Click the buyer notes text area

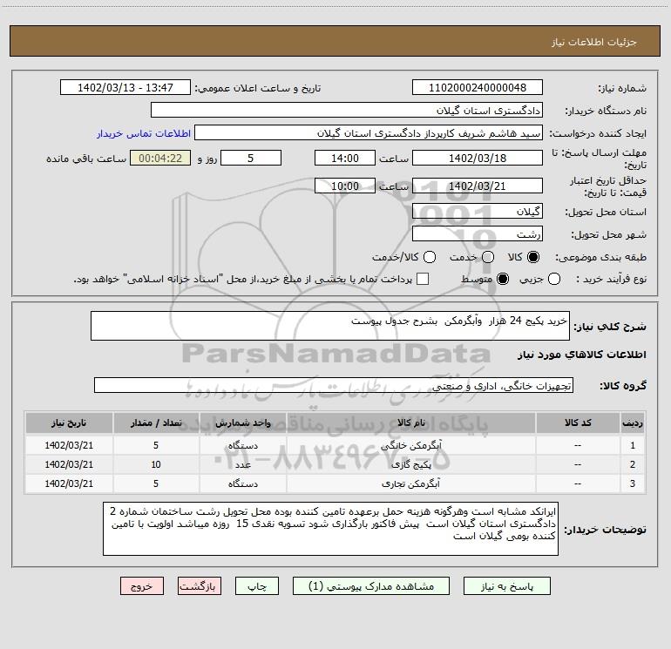[330, 529]
